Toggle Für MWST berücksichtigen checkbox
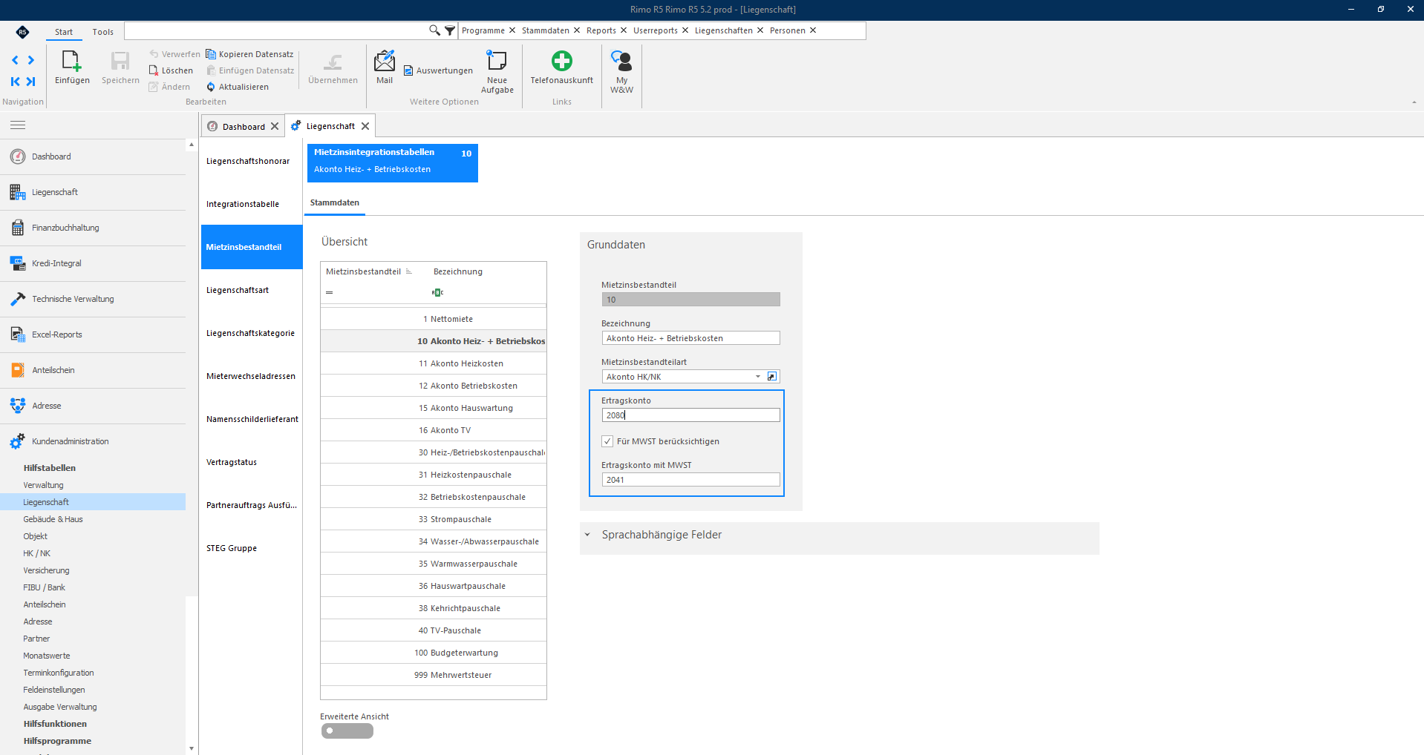 click(607, 441)
